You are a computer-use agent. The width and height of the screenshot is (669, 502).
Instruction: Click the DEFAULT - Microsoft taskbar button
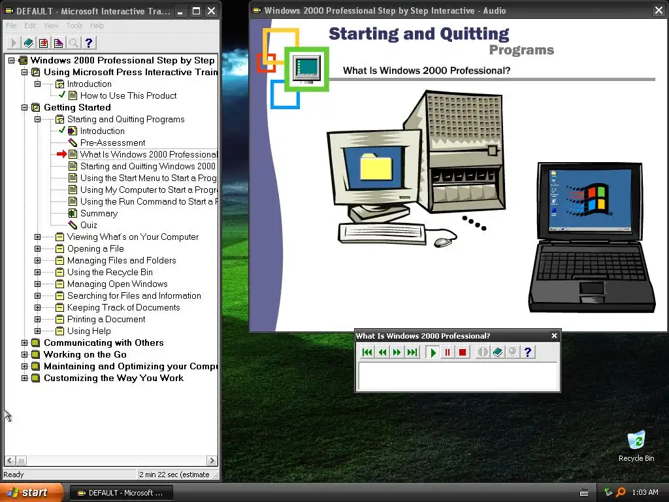click(x=121, y=493)
